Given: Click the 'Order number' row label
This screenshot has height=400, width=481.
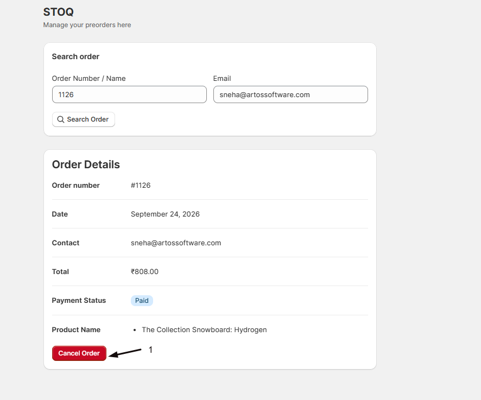Looking at the screenshot, I should (x=75, y=185).
